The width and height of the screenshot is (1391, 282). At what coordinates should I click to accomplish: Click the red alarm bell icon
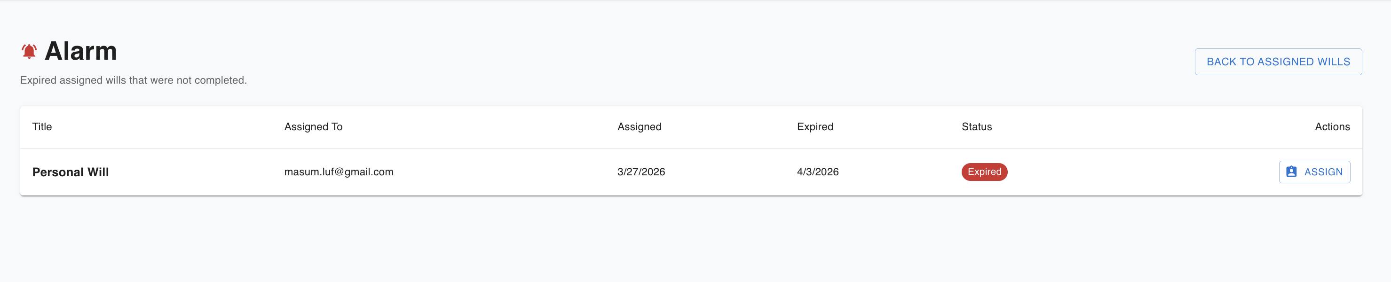point(29,52)
